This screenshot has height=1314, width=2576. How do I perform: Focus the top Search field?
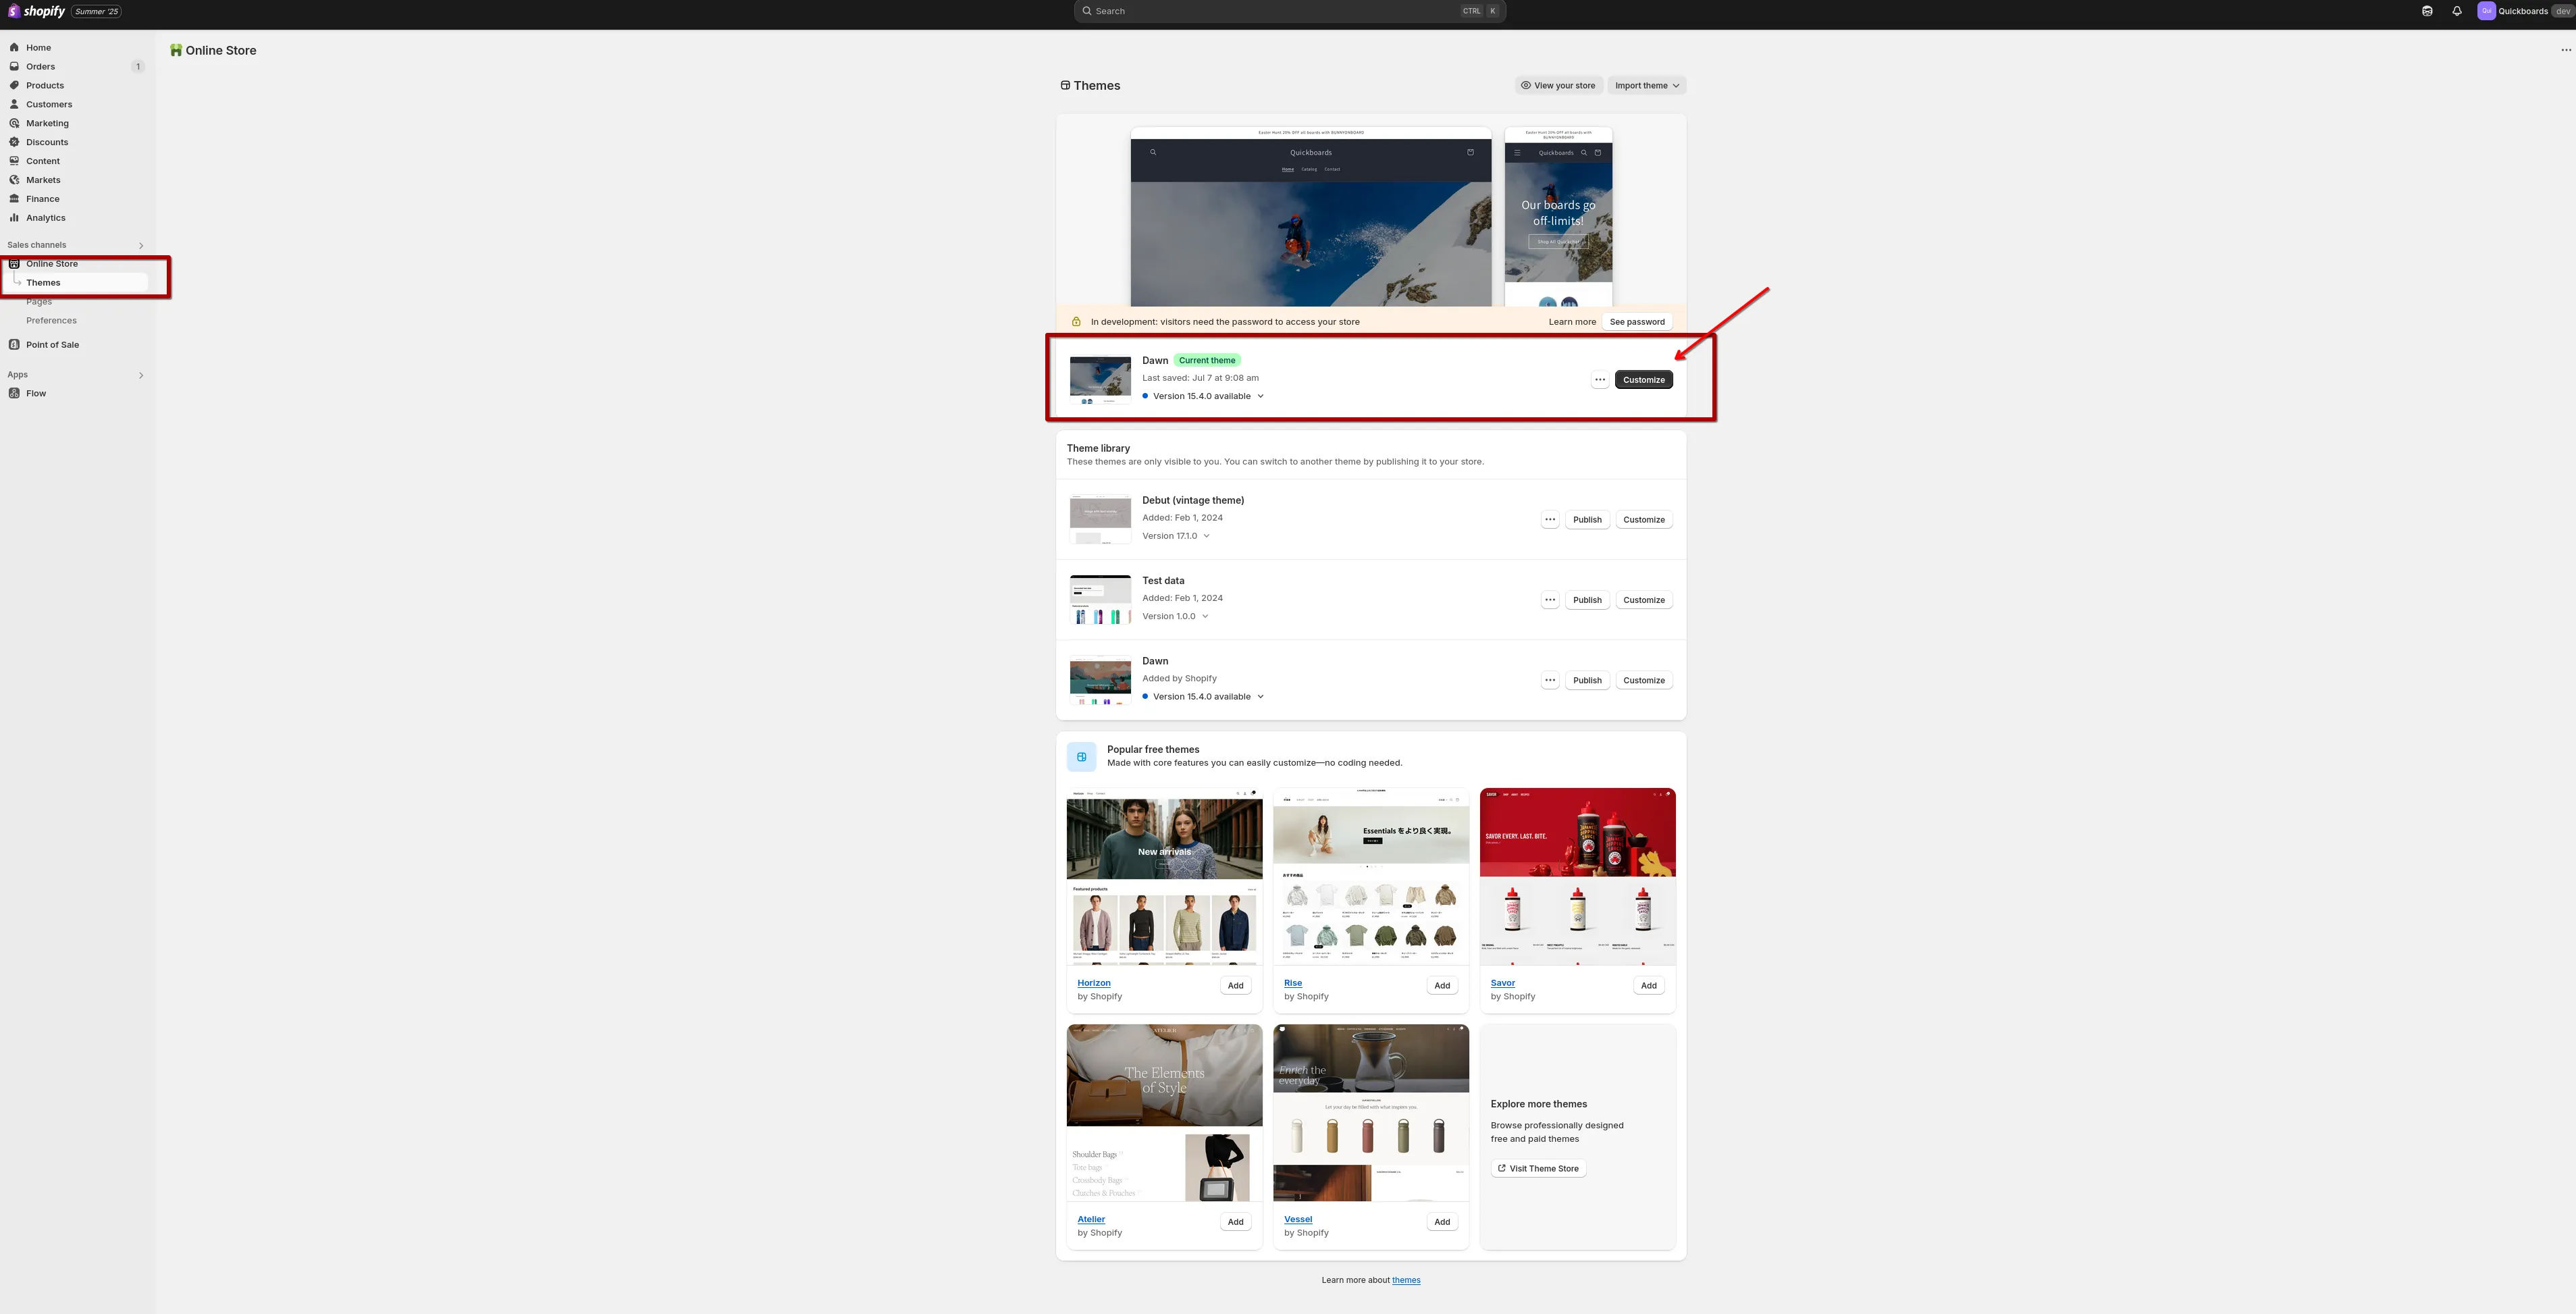(1288, 11)
